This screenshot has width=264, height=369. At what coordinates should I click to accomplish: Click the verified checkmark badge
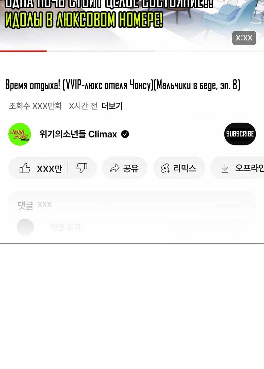tap(125, 134)
